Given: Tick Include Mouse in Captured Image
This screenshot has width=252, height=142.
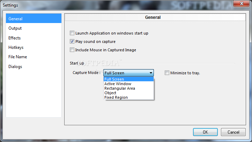Looking at the screenshot, I should (x=72, y=50).
